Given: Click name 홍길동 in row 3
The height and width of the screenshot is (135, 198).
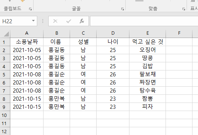Looking at the screenshot, I should point(56,58).
